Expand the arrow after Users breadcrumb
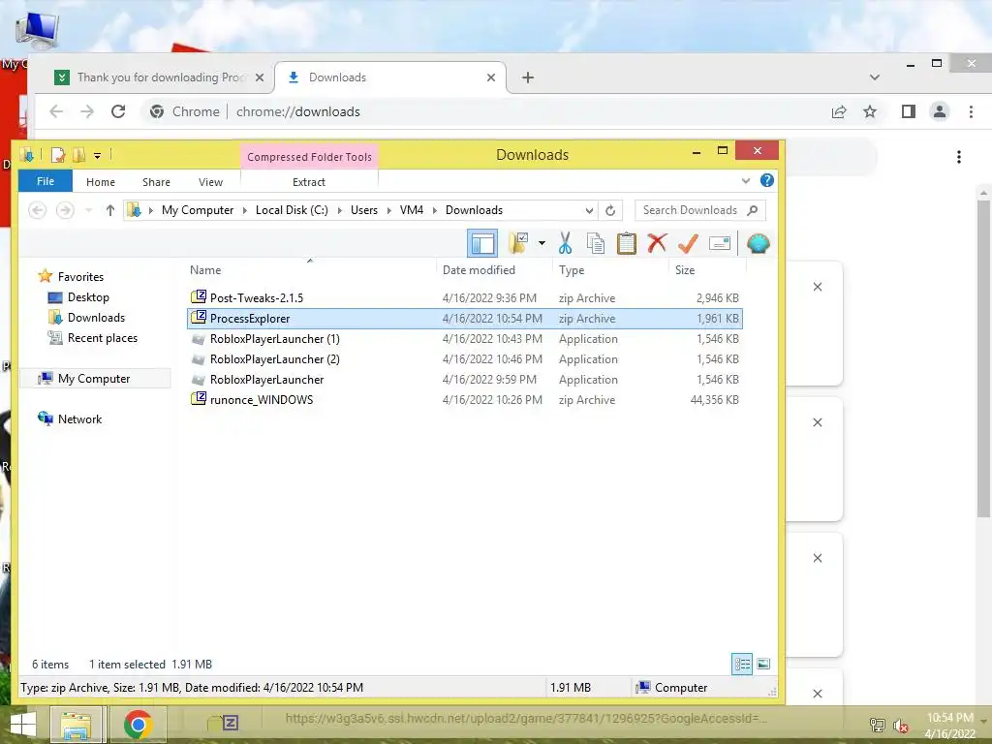992x744 pixels. (389, 210)
